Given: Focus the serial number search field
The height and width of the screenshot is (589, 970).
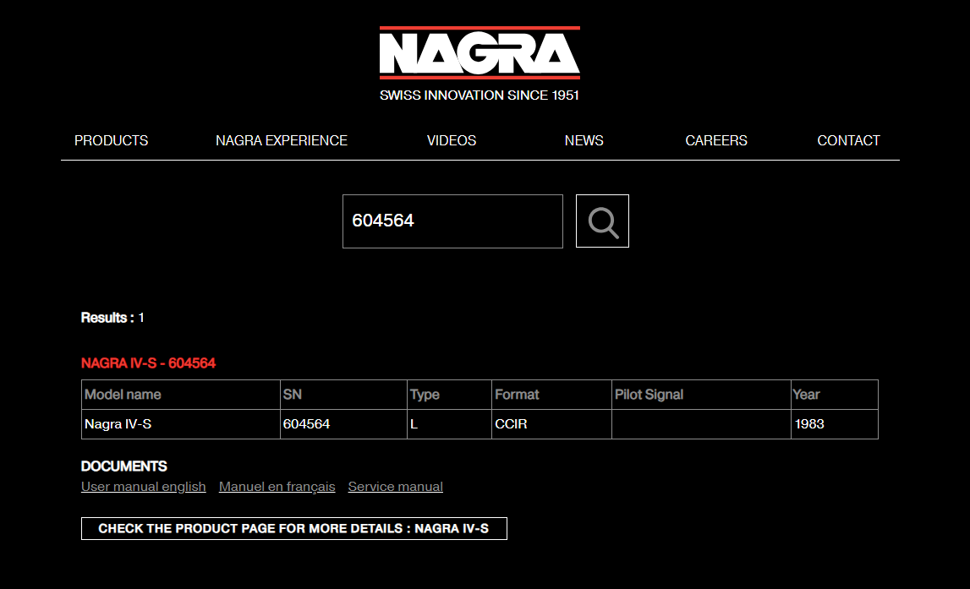Looking at the screenshot, I should 452,221.
